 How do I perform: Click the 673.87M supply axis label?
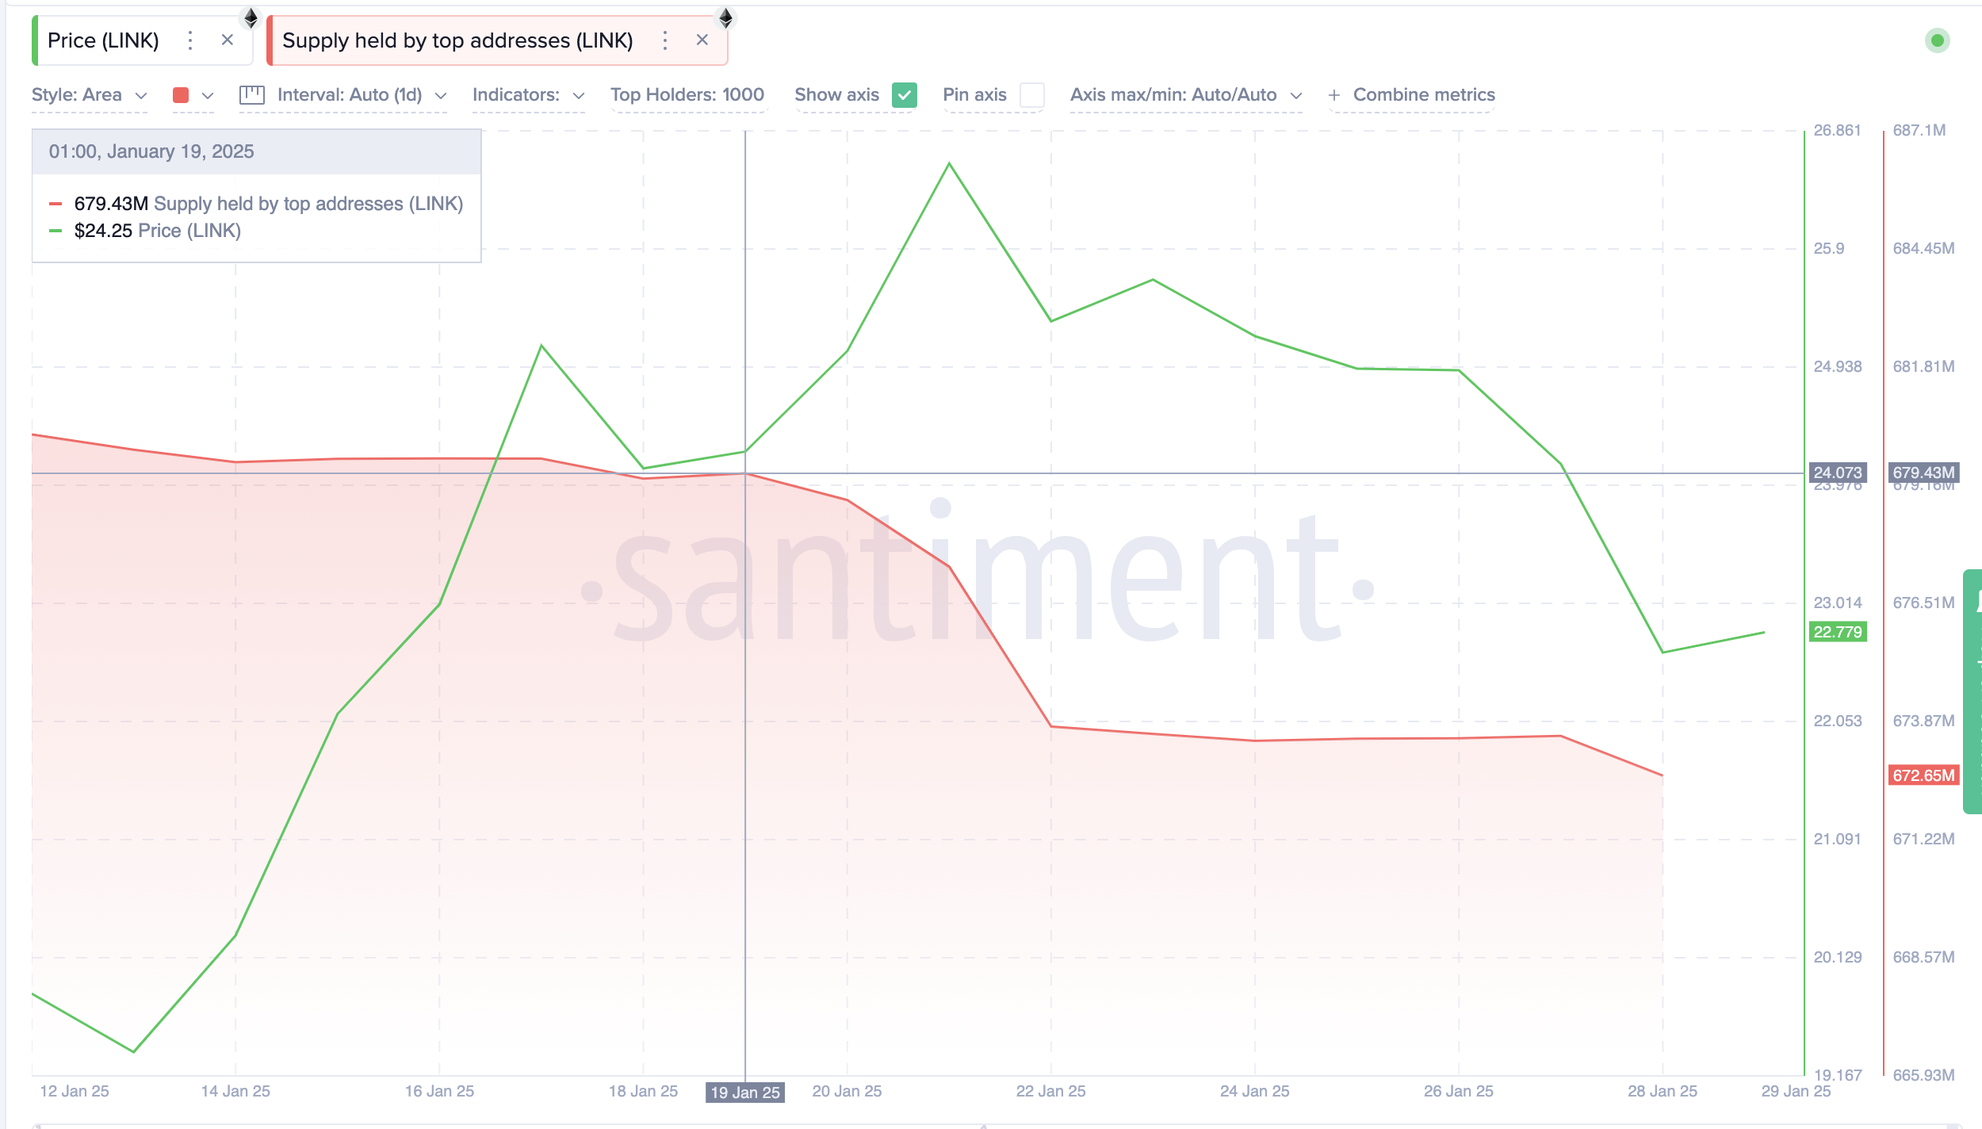coord(1923,721)
